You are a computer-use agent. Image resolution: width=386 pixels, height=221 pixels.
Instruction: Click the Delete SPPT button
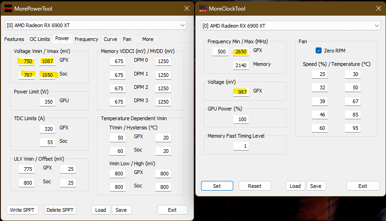pos(60,210)
